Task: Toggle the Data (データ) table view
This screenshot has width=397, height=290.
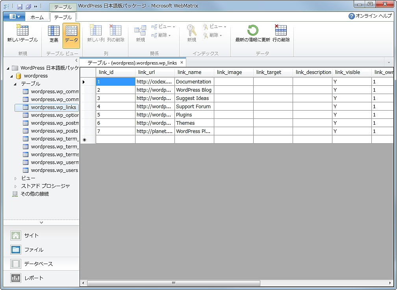Action: (71, 36)
